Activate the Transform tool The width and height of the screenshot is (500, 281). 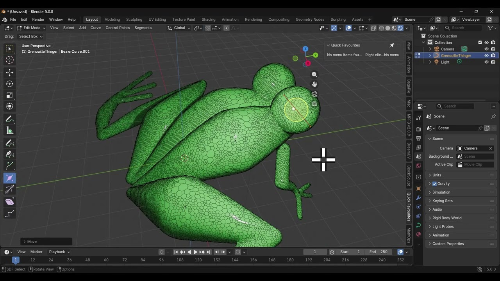tap(10, 106)
